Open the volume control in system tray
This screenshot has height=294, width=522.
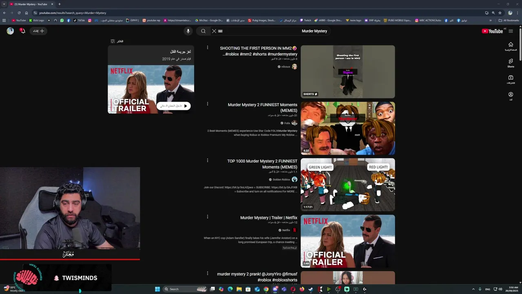point(500,289)
